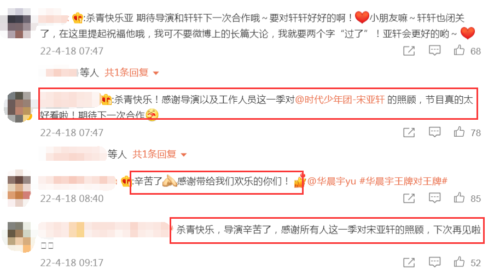
Task: Open avatar of the 09:17 commenter
Action: click(19, 236)
